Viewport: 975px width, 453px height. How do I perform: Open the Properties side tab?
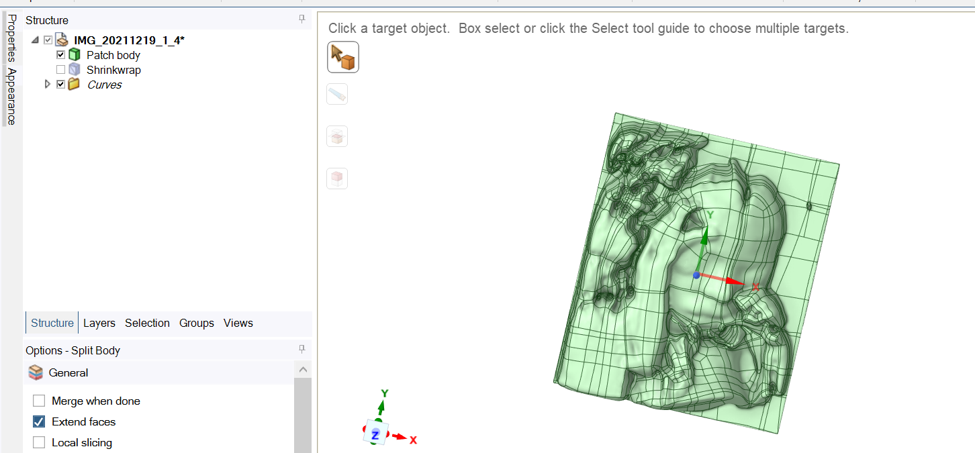(11, 38)
